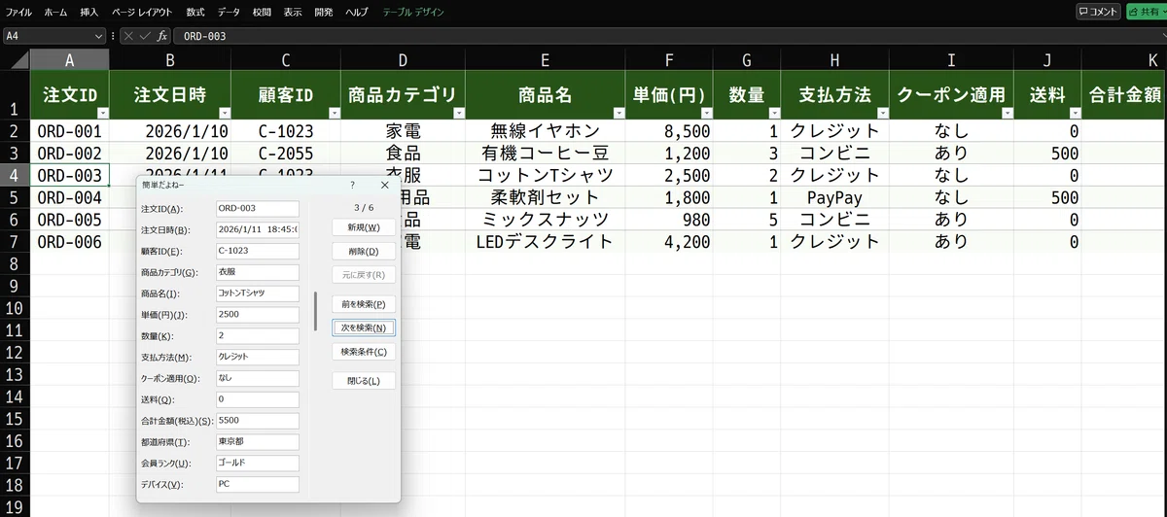Click the 商品カテゴリ(G) input field in form
The width and height of the screenshot is (1167, 517).
click(x=257, y=272)
